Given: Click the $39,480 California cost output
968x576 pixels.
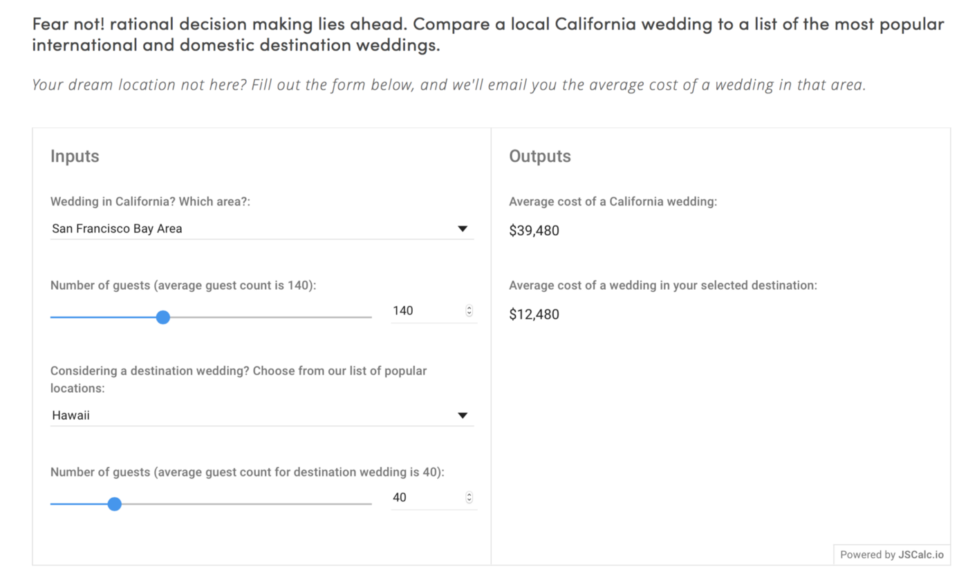Looking at the screenshot, I should pos(534,231).
